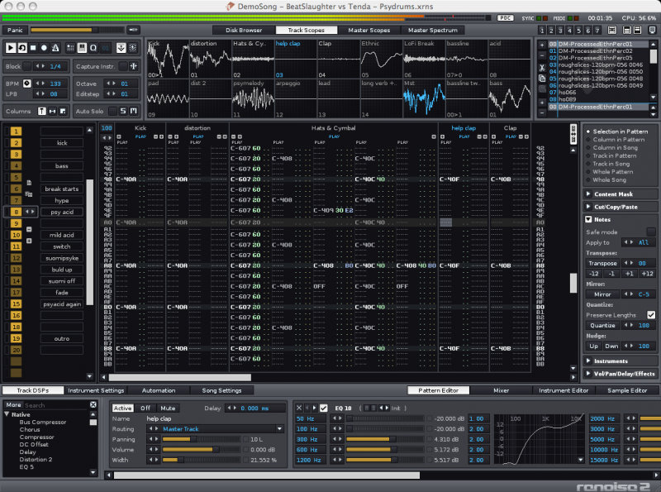Toggle the metronome icon
This screenshot has height=492, width=661.
(55, 48)
